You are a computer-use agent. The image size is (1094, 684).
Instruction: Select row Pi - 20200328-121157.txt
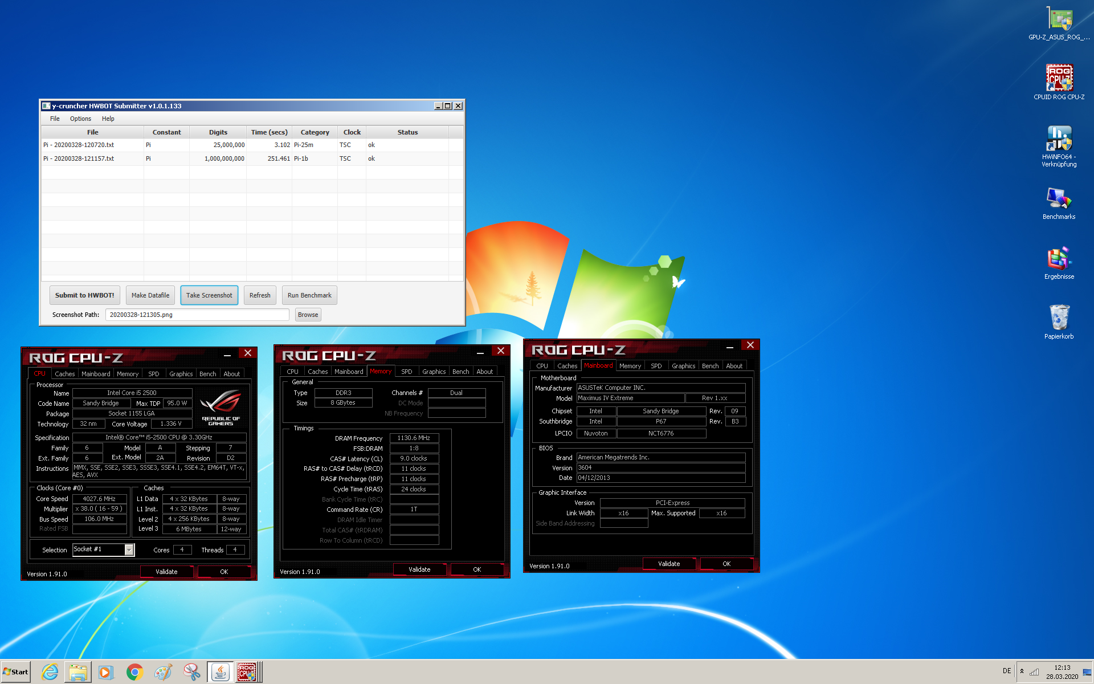coord(252,158)
